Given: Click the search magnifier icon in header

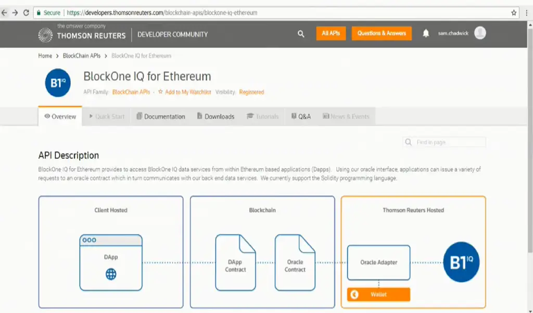Looking at the screenshot, I should [301, 34].
